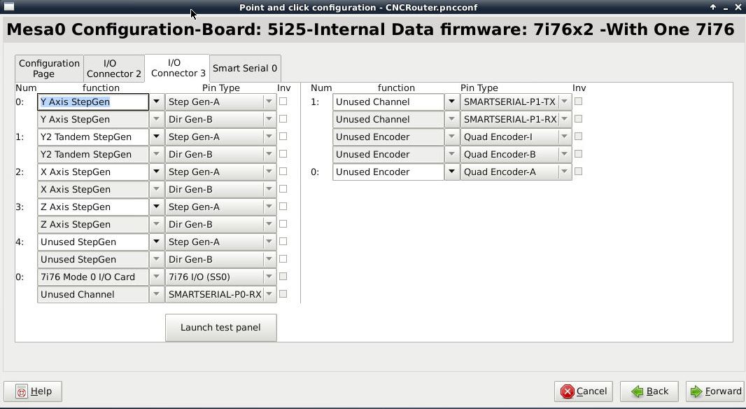Click the X Axis StepGen field beside Step Gen-A
This screenshot has width=746, height=409.
click(93, 172)
